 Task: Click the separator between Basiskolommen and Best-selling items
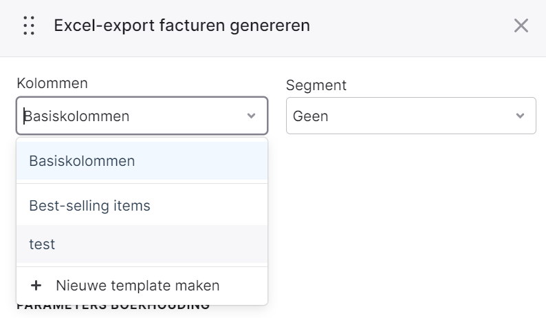pos(142,183)
